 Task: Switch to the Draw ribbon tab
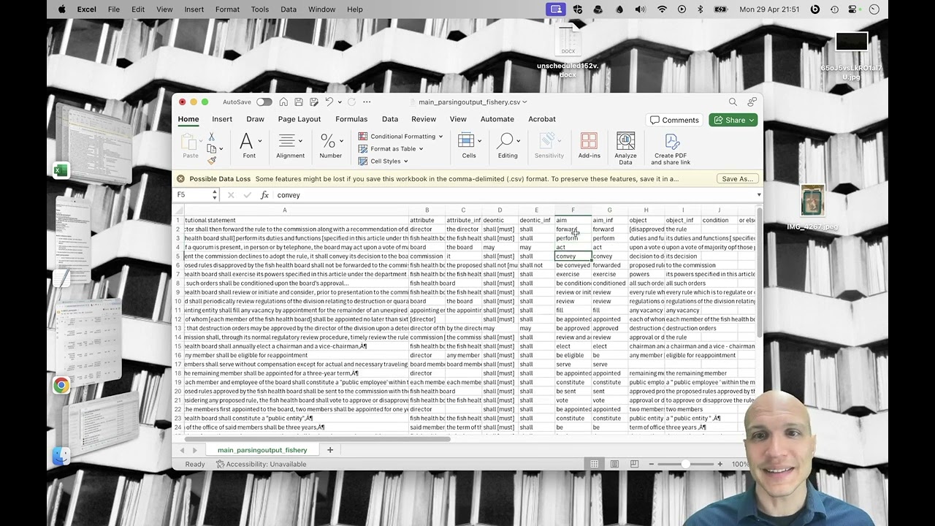click(x=255, y=119)
